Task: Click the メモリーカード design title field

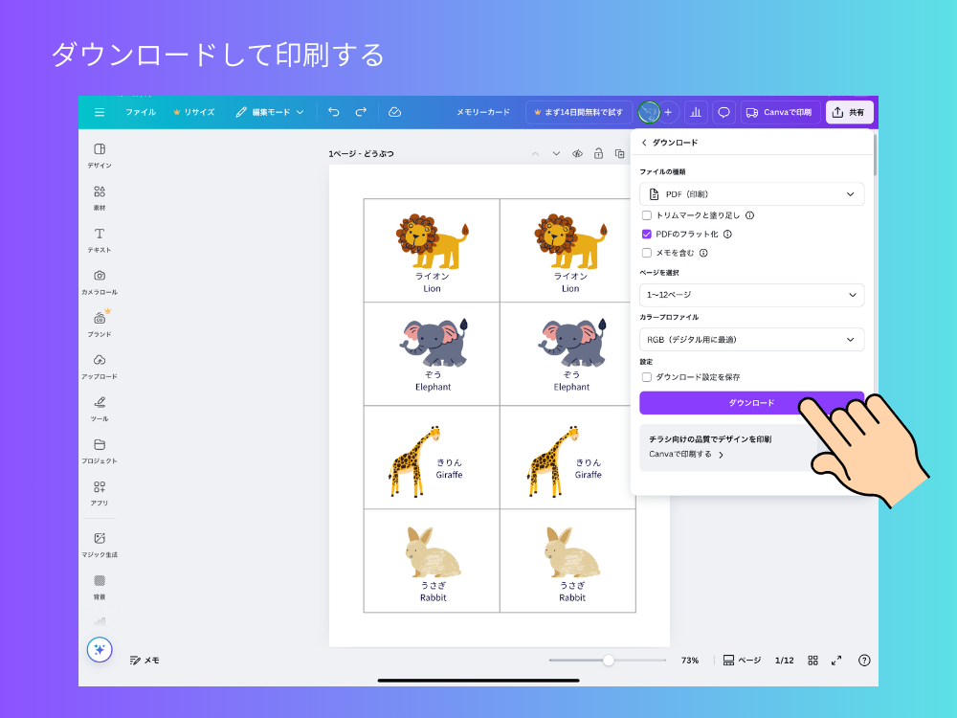Action: click(482, 112)
